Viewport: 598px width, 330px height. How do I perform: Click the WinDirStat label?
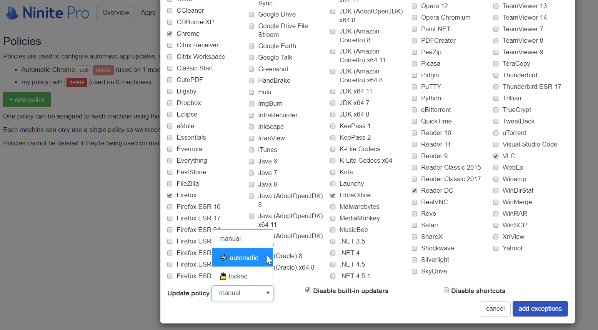point(518,190)
